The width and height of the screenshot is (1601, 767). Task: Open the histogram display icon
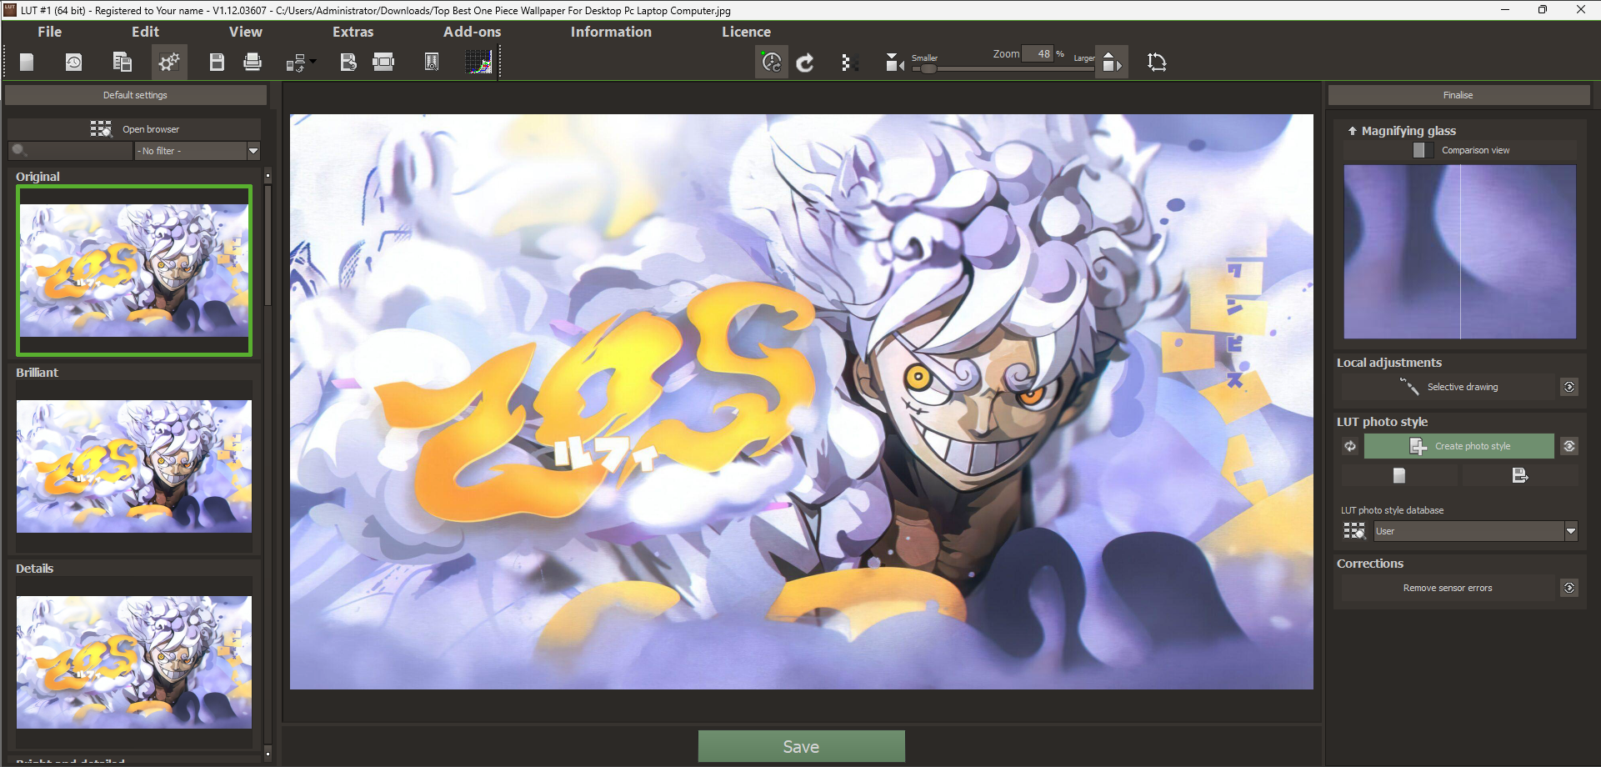[x=478, y=62]
